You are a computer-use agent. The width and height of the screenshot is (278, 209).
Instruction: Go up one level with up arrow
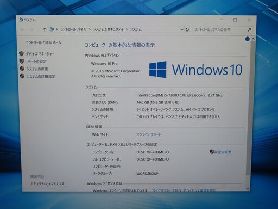tap(45, 29)
